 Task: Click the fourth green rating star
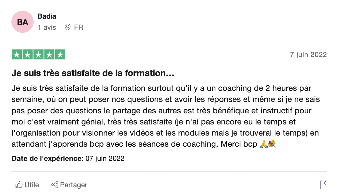[x=49, y=55]
